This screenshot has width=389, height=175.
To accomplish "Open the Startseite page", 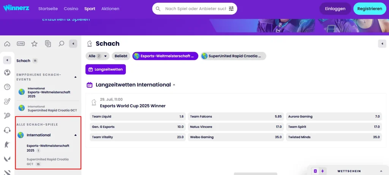I will [x=48, y=9].
